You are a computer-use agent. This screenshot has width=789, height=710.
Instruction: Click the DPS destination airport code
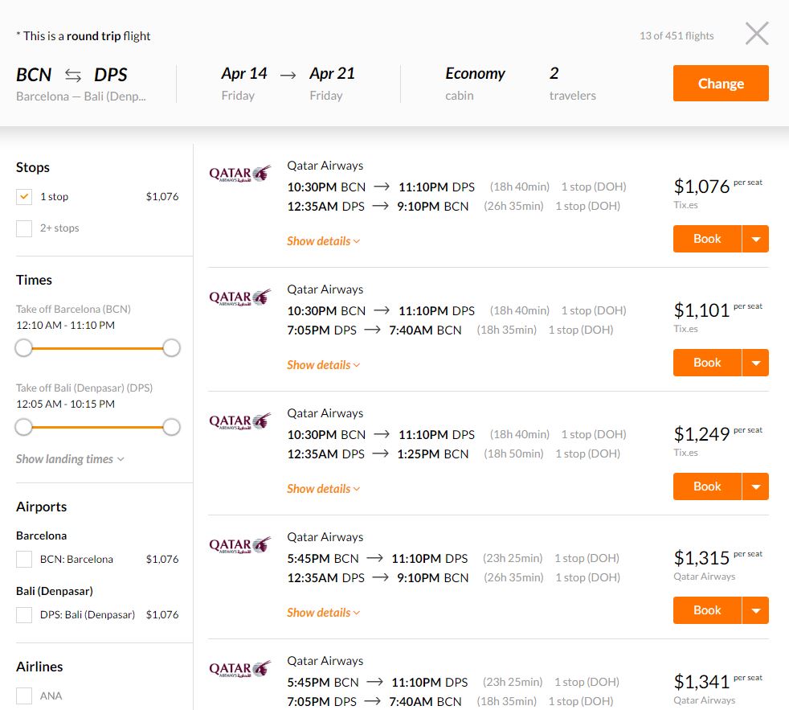point(111,75)
